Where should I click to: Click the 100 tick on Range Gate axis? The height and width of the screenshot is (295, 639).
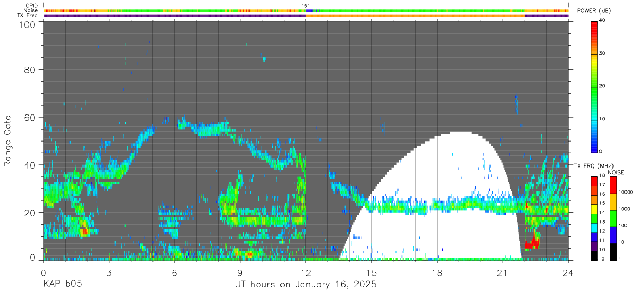(27, 24)
